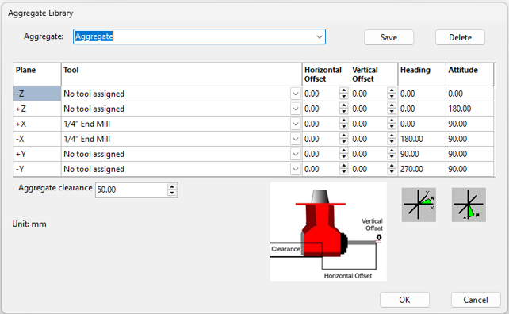Expand the tool dropdown for the -Z plane

click(x=296, y=94)
